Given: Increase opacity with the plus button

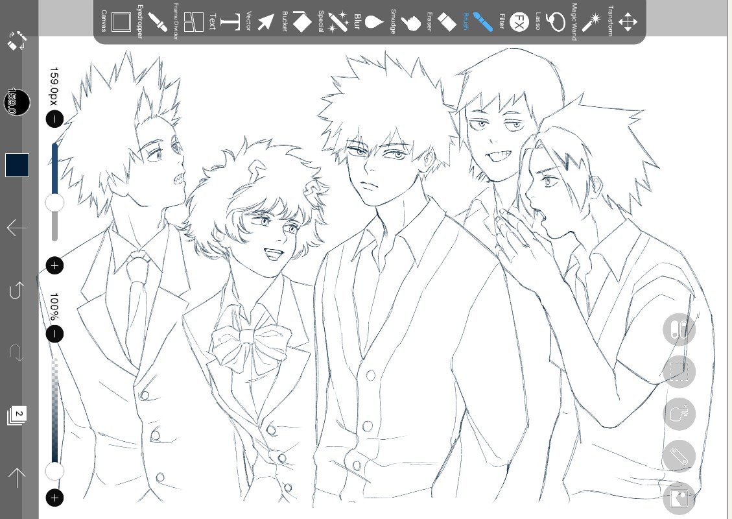Looking at the screenshot, I should point(54,498).
